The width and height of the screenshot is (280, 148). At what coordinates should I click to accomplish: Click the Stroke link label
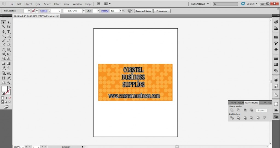(43, 11)
